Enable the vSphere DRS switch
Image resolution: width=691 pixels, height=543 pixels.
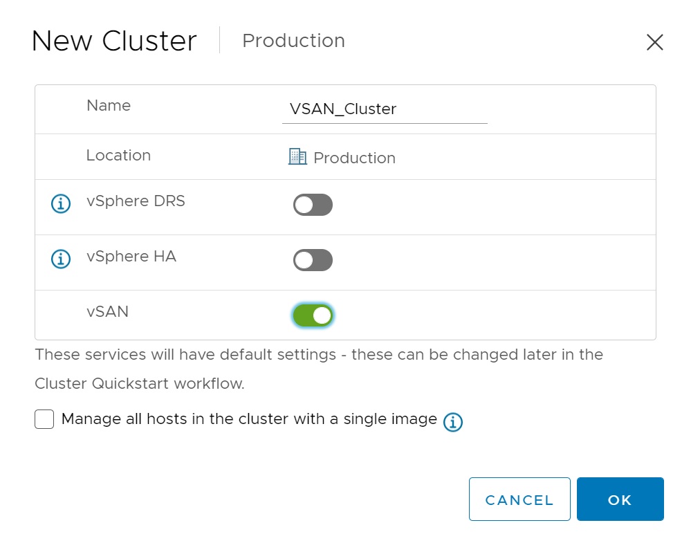[313, 205]
